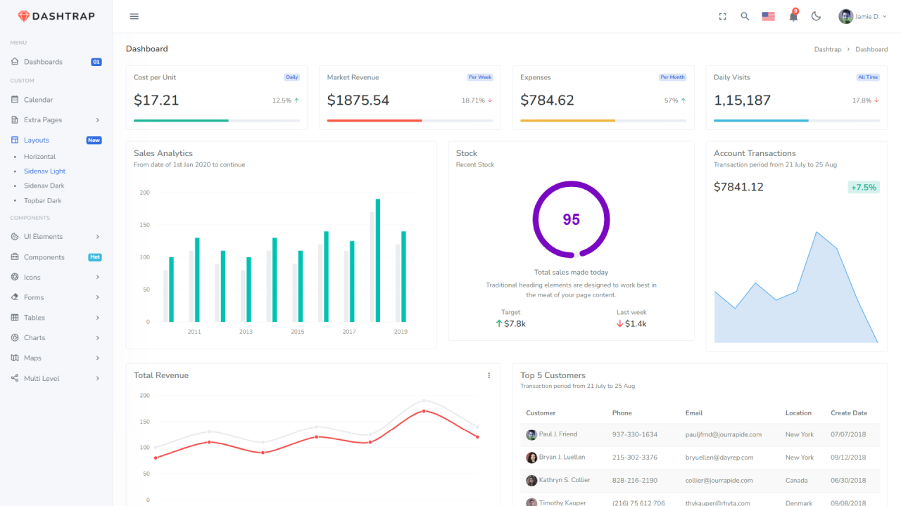
Task: Click the Calendar icon in sidebar
Action: [15, 100]
